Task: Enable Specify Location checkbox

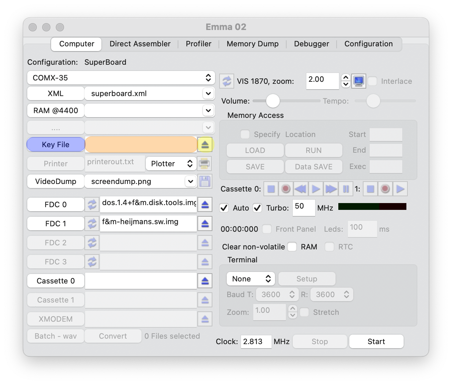Action: pyautogui.click(x=245, y=134)
